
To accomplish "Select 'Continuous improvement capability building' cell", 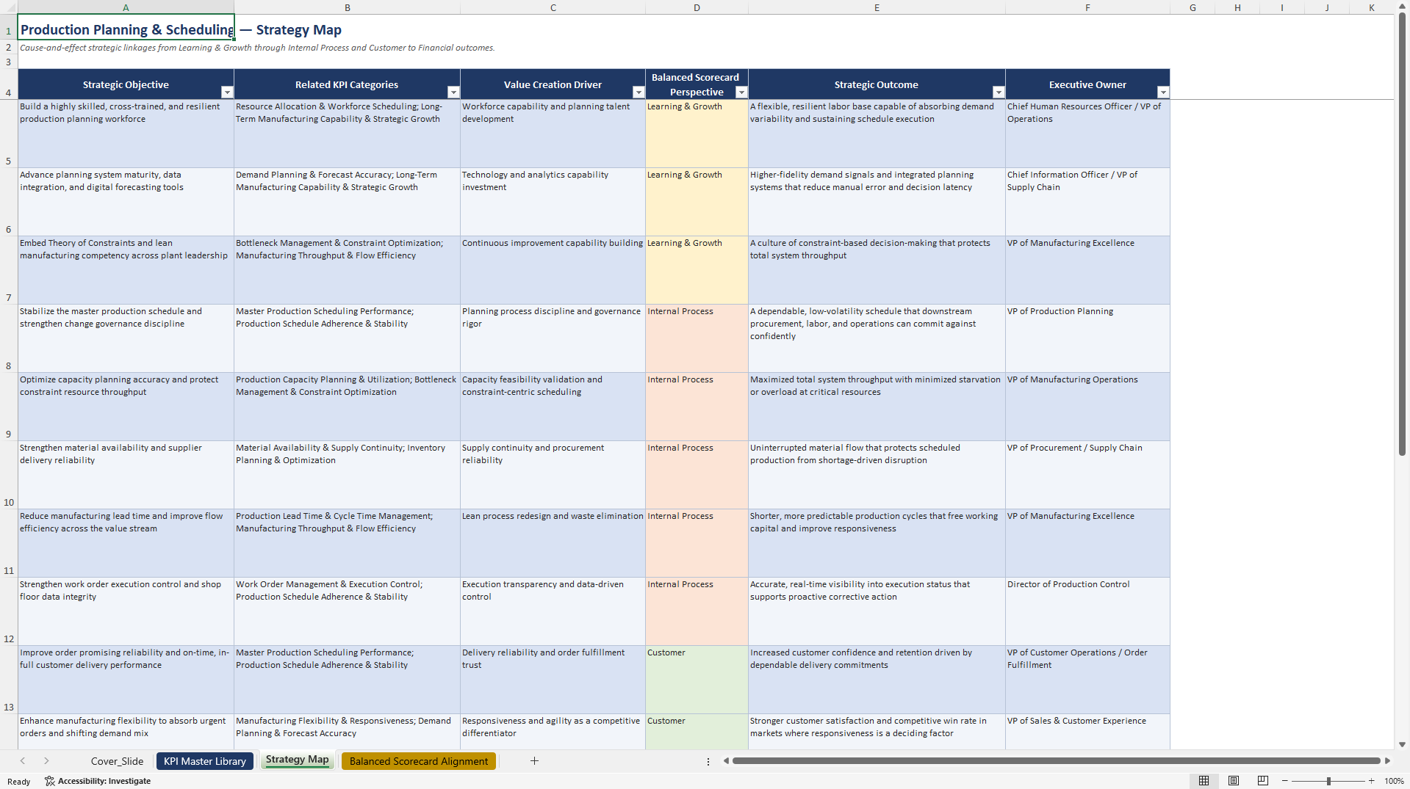I will click(x=553, y=270).
